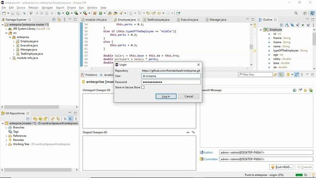
Task: Toggle Hide Local Types in Outline
Action: click(x=308, y=25)
